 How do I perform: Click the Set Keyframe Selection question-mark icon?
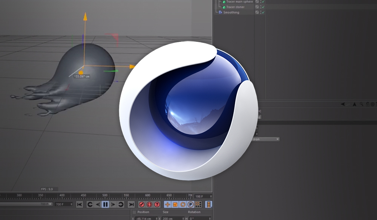point(156,205)
